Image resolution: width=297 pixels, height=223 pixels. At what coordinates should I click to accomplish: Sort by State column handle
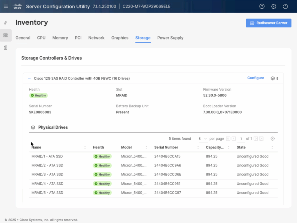pos(272,148)
